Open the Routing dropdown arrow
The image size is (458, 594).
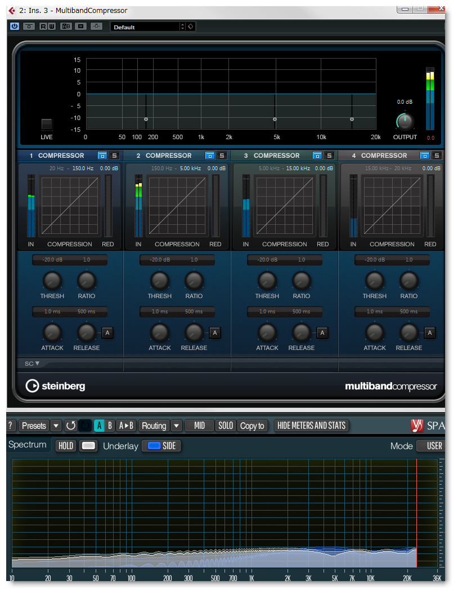[176, 425]
